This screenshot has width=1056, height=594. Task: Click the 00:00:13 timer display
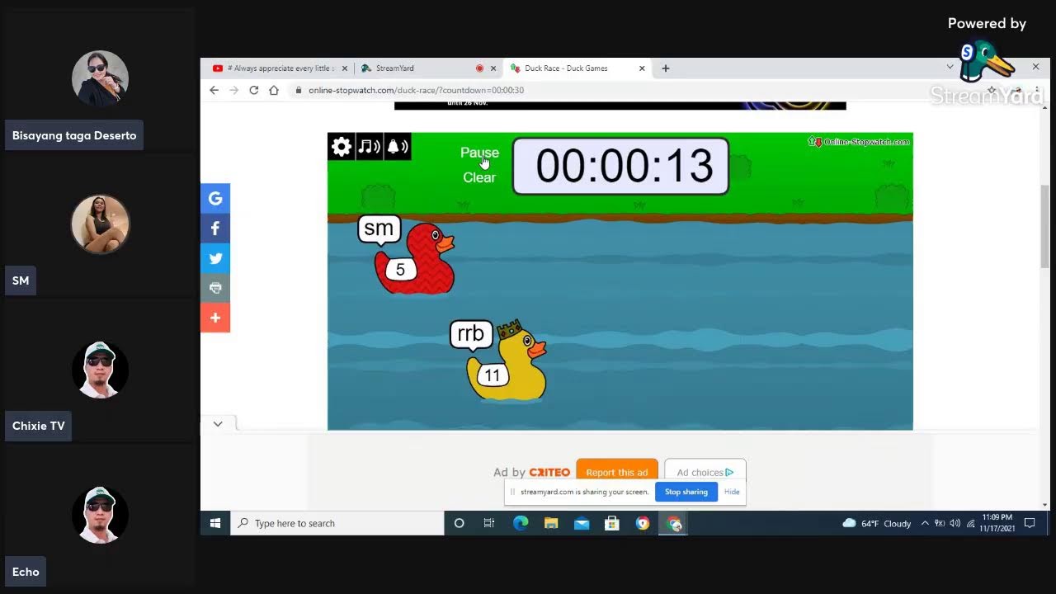[620, 166]
